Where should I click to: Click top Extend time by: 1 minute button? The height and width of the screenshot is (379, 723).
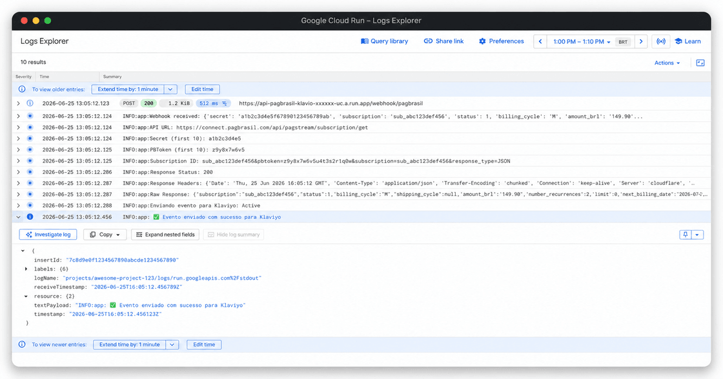tap(128, 90)
